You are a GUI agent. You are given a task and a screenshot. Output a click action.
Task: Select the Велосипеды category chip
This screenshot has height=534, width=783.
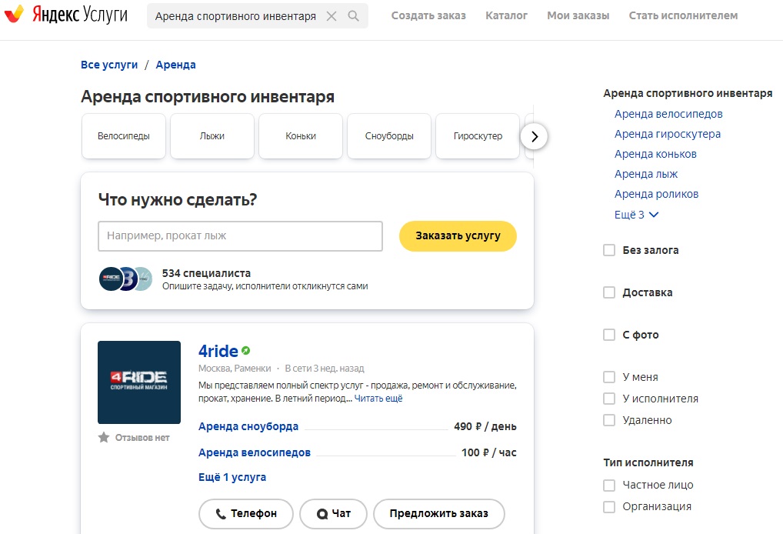tap(124, 136)
